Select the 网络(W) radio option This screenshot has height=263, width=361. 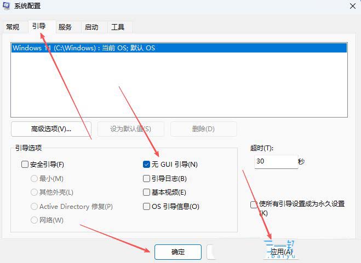[34, 220]
